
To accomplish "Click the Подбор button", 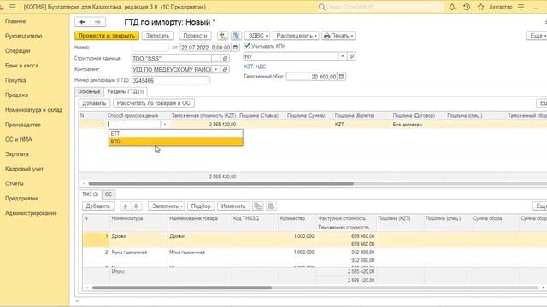I will coord(201,206).
